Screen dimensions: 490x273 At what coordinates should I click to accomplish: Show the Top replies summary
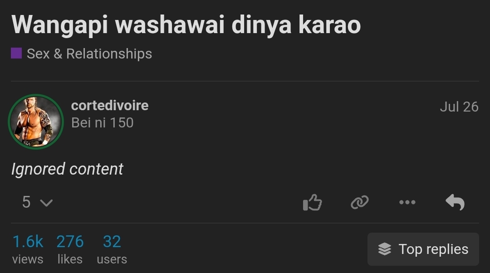tap(423, 249)
